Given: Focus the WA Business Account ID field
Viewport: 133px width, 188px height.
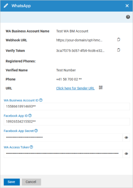Looking at the screenshot, I should (x=67, y=106).
